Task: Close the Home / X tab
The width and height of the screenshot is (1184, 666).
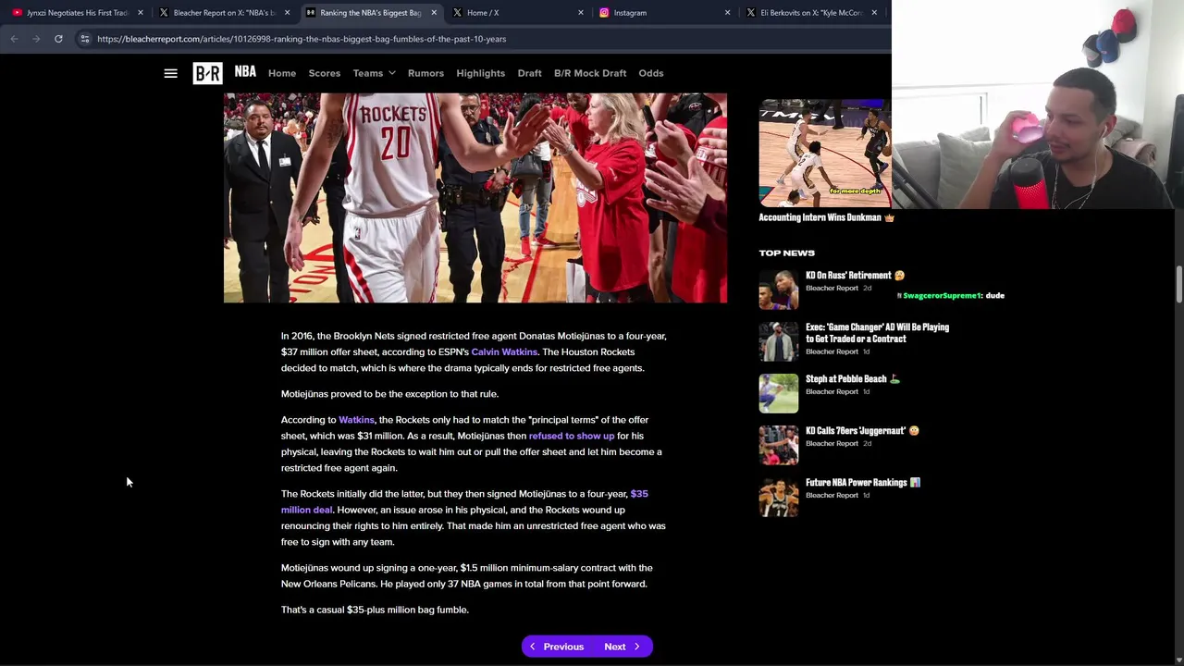Action: click(580, 13)
